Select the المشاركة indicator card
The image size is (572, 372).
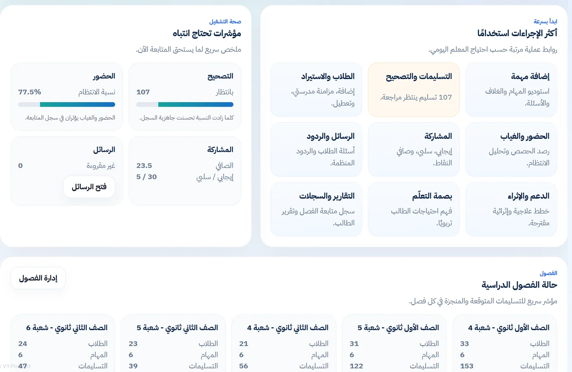click(185, 171)
